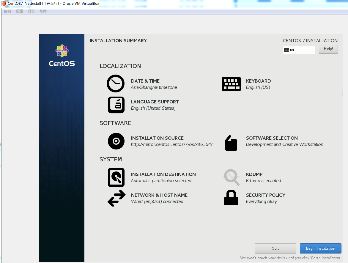Select the Keyboard settings icon
Viewport: 348px width, 263px height.
click(x=231, y=84)
